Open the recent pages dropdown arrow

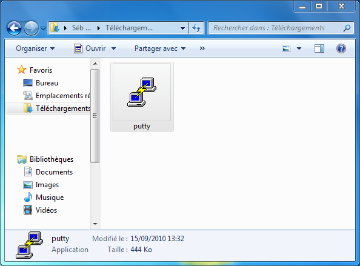click(x=43, y=28)
